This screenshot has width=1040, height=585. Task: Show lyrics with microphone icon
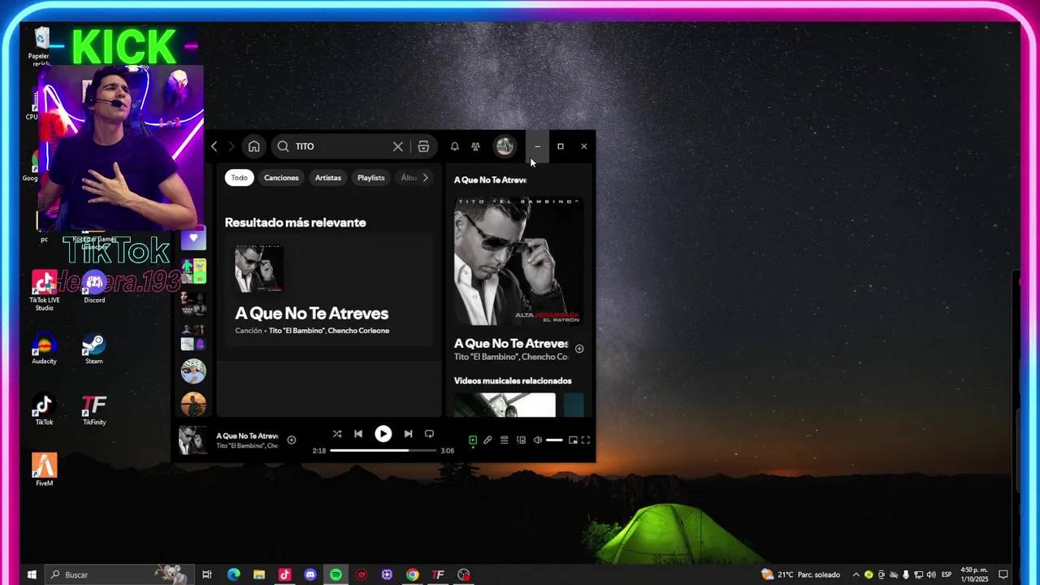487,440
